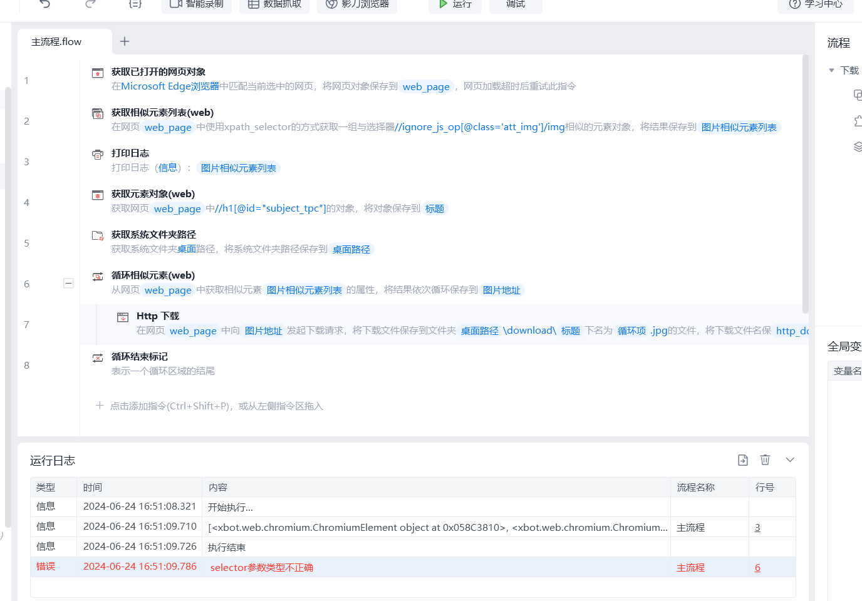The width and height of the screenshot is (862, 601).
Task: Click the 打印日志 printer icon on line 3
Action: tap(98, 155)
